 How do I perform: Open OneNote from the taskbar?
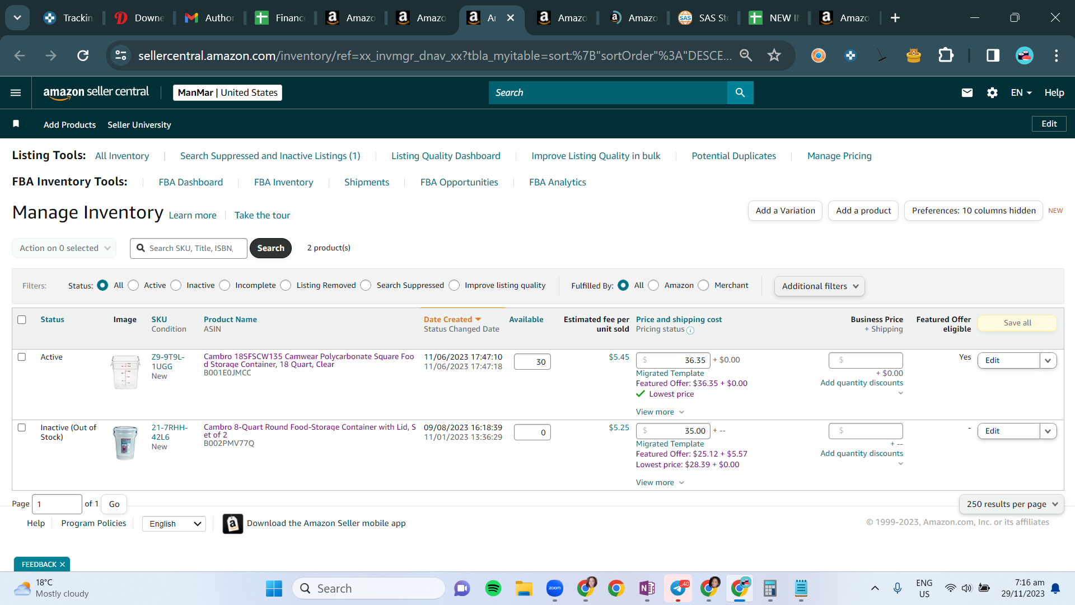[x=647, y=588]
